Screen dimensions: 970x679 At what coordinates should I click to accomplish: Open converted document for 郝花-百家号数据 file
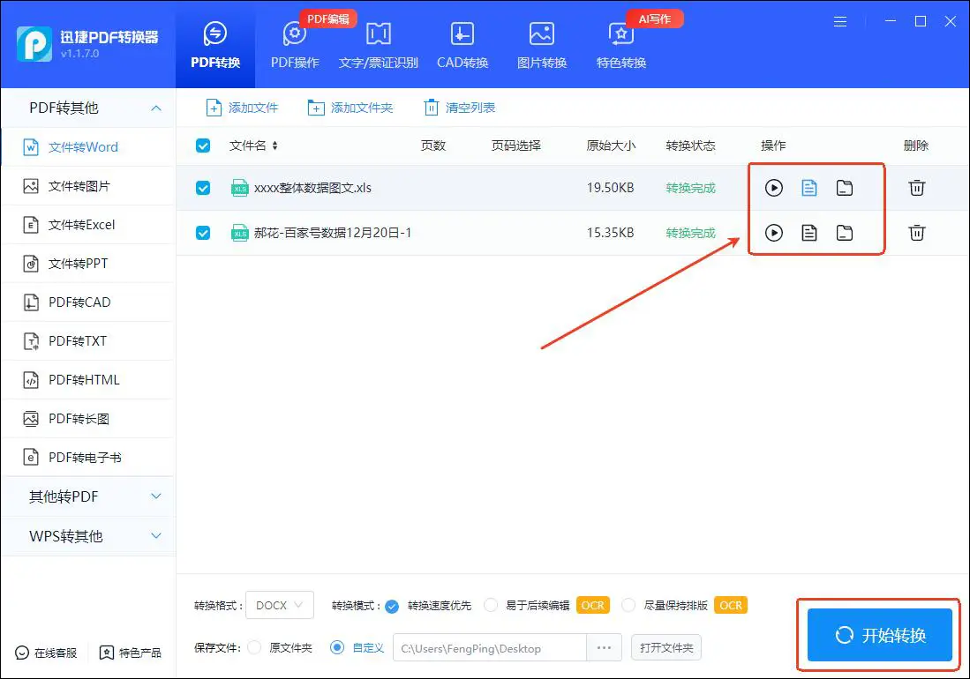pyautogui.click(x=809, y=233)
